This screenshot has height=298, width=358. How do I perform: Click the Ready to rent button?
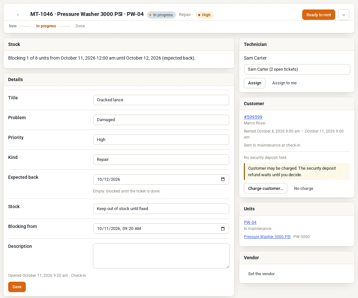(319, 15)
